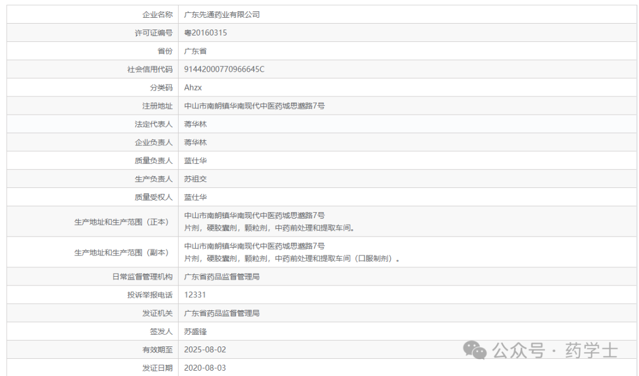Select the 社会信用代码 label

point(150,69)
